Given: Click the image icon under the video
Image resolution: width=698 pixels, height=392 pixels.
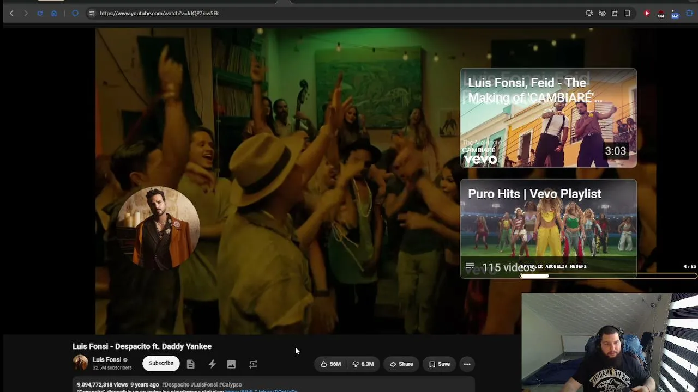Looking at the screenshot, I should (231, 364).
